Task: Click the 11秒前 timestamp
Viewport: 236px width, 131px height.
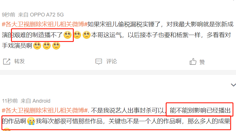Action: click(10, 101)
